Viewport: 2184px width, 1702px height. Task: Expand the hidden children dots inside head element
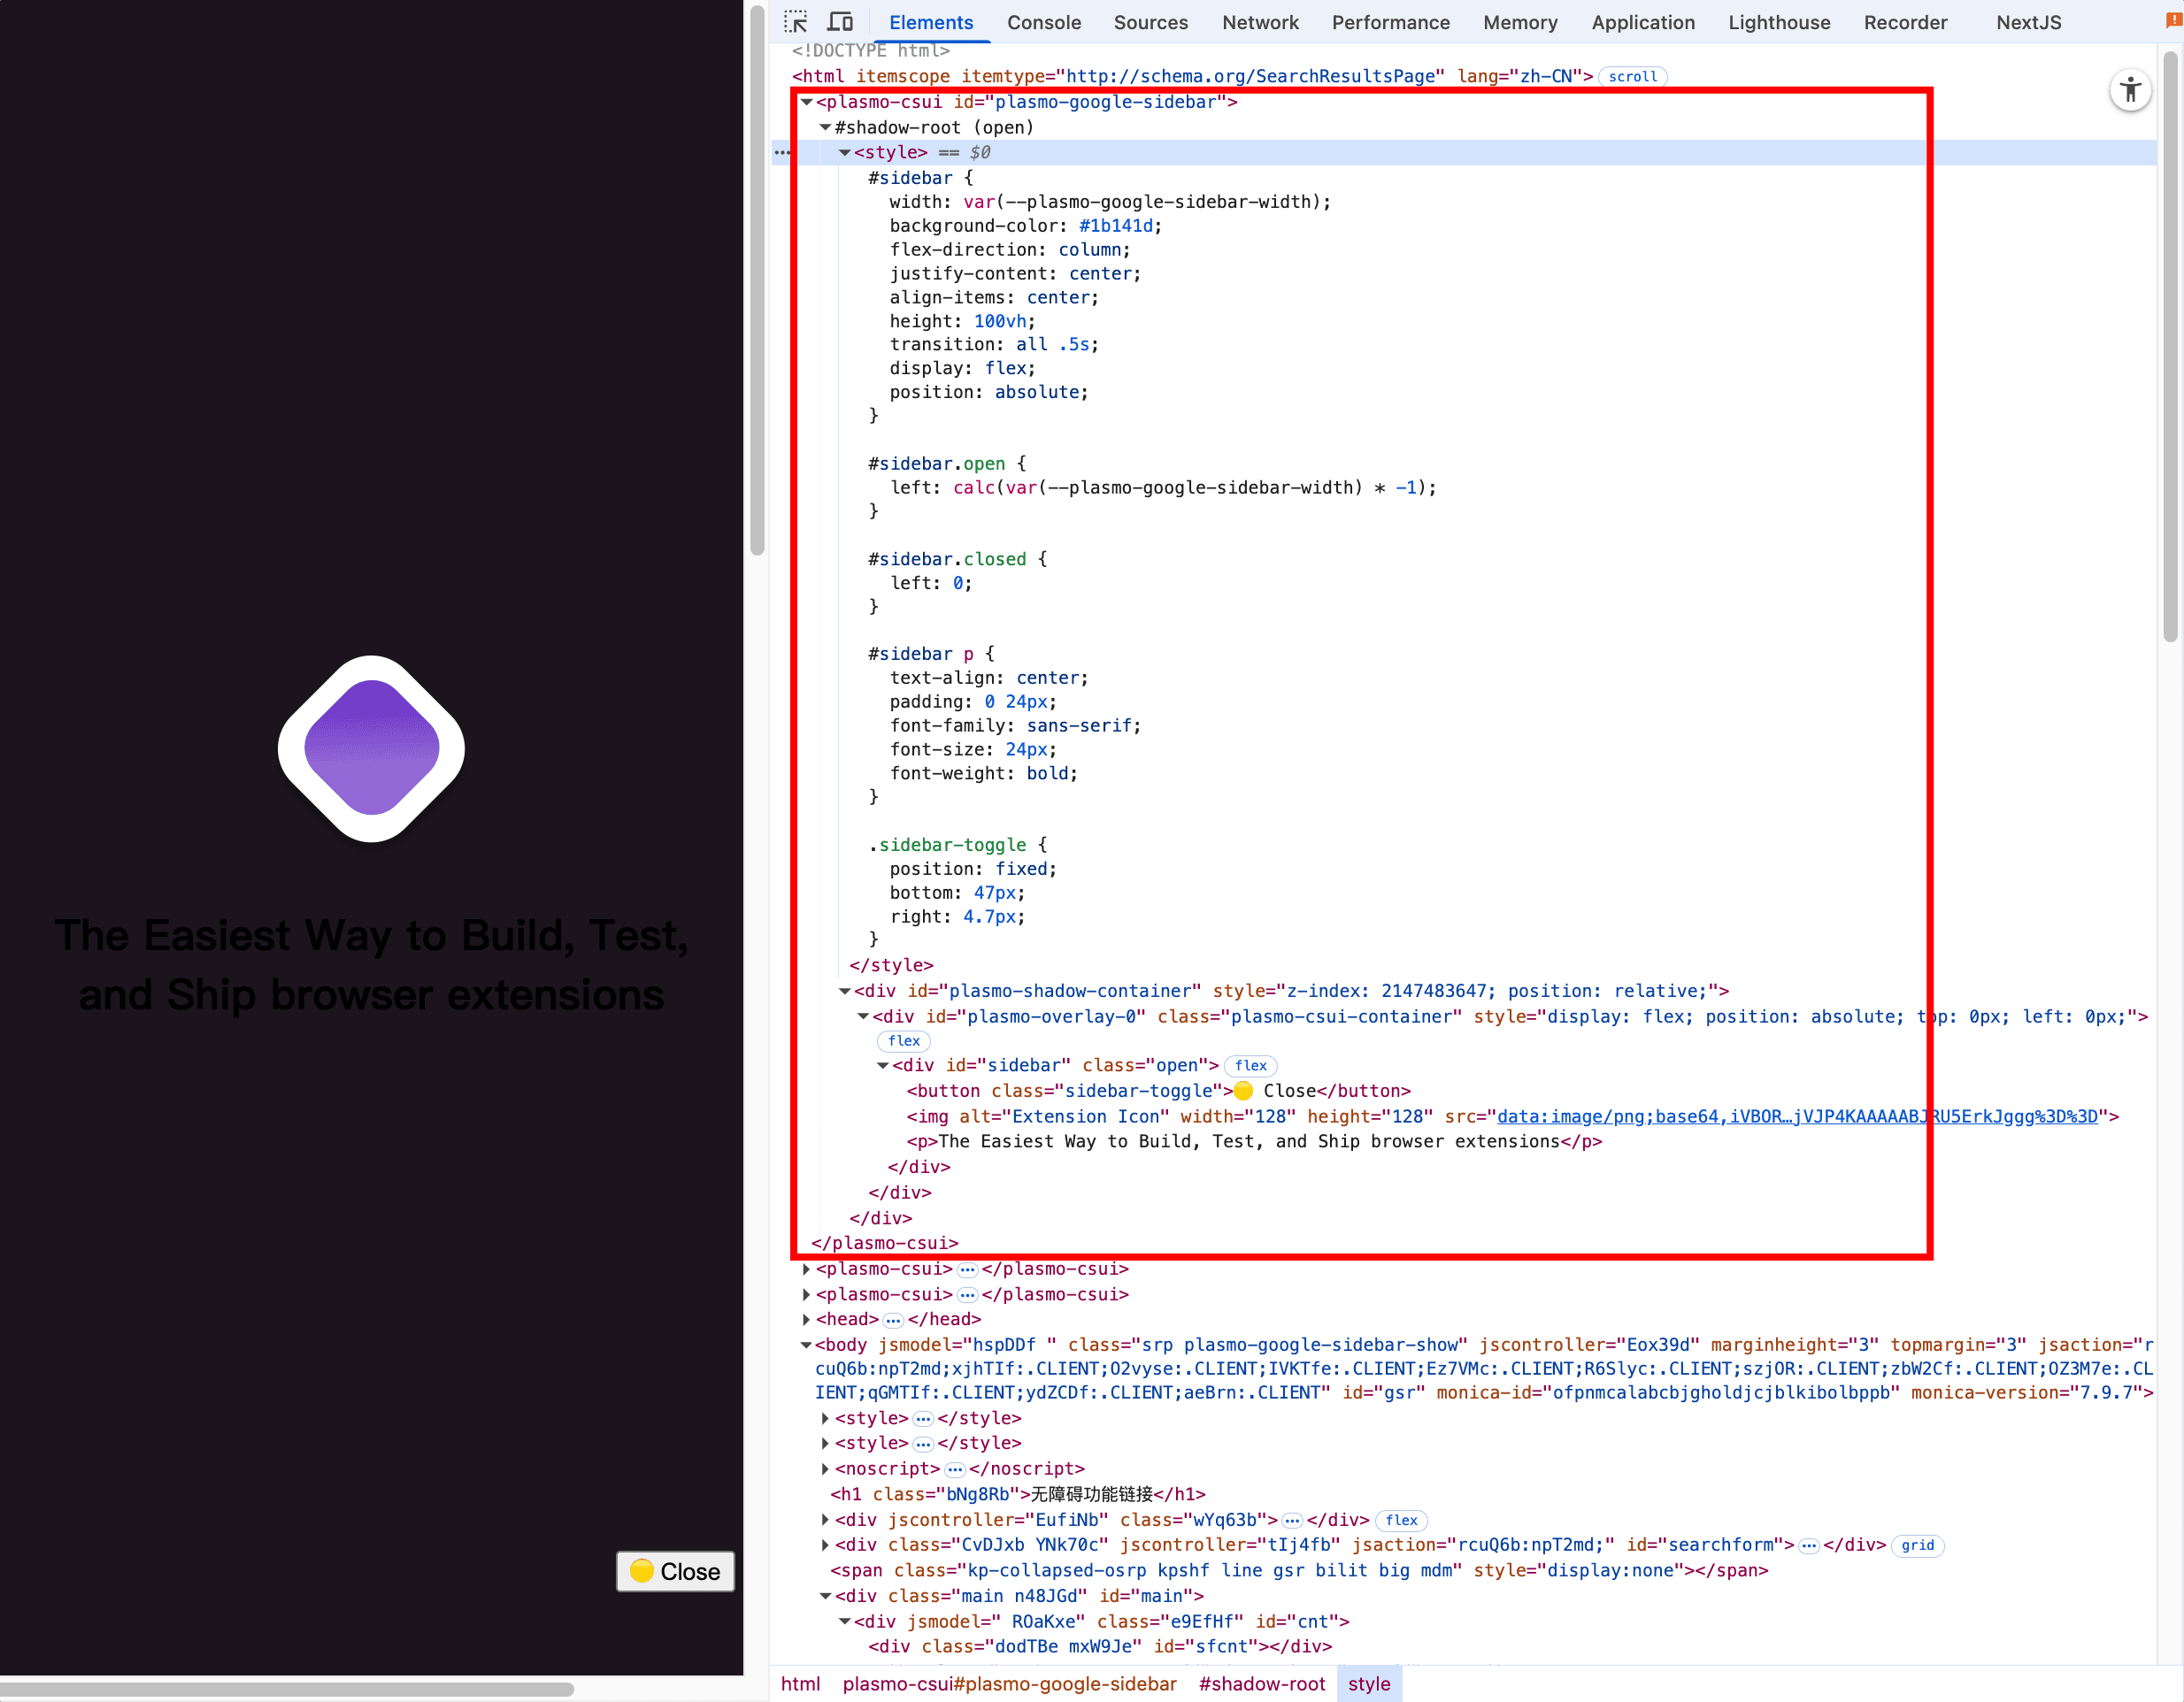(893, 1319)
